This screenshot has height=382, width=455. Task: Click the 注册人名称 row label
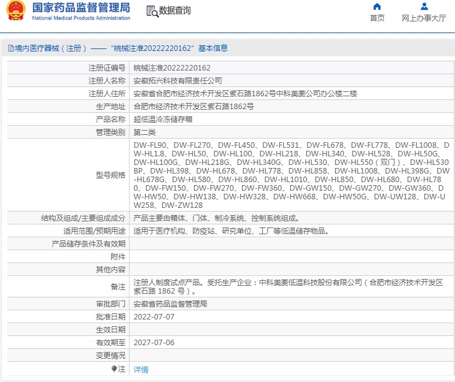[x=107, y=80]
